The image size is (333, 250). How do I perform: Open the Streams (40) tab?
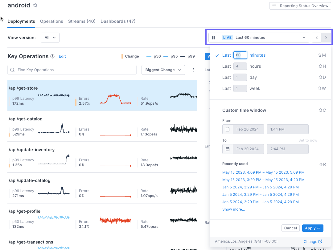click(82, 21)
